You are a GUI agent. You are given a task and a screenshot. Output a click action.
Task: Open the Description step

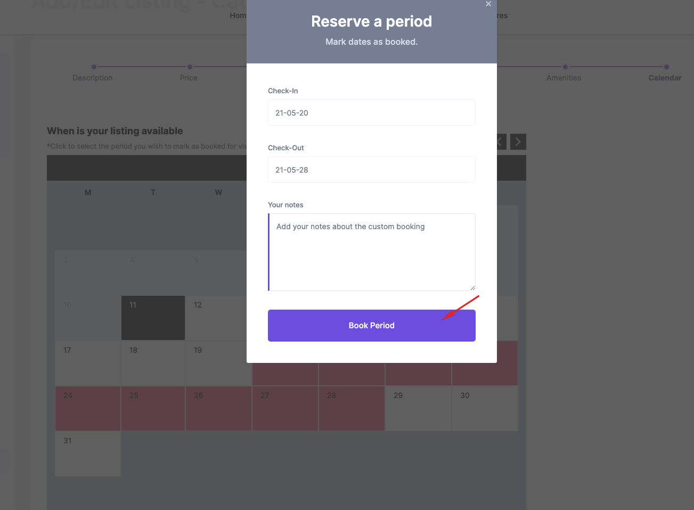93,78
